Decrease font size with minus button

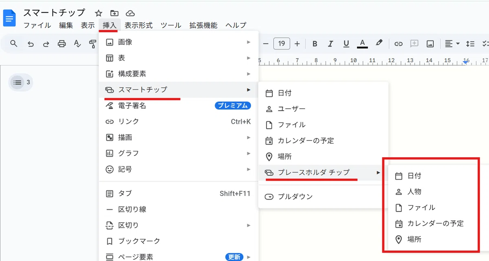click(x=266, y=44)
